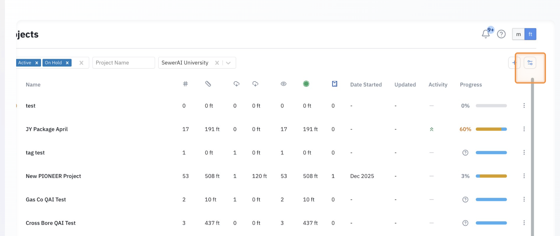
Task: Open the New PIONEER Project row menu
Action: [x=524, y=176]
